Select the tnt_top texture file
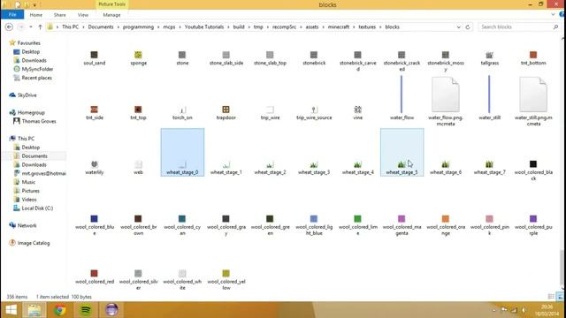Image resolution: width=566 pixels, height=318 pixels. pos(138,113)
